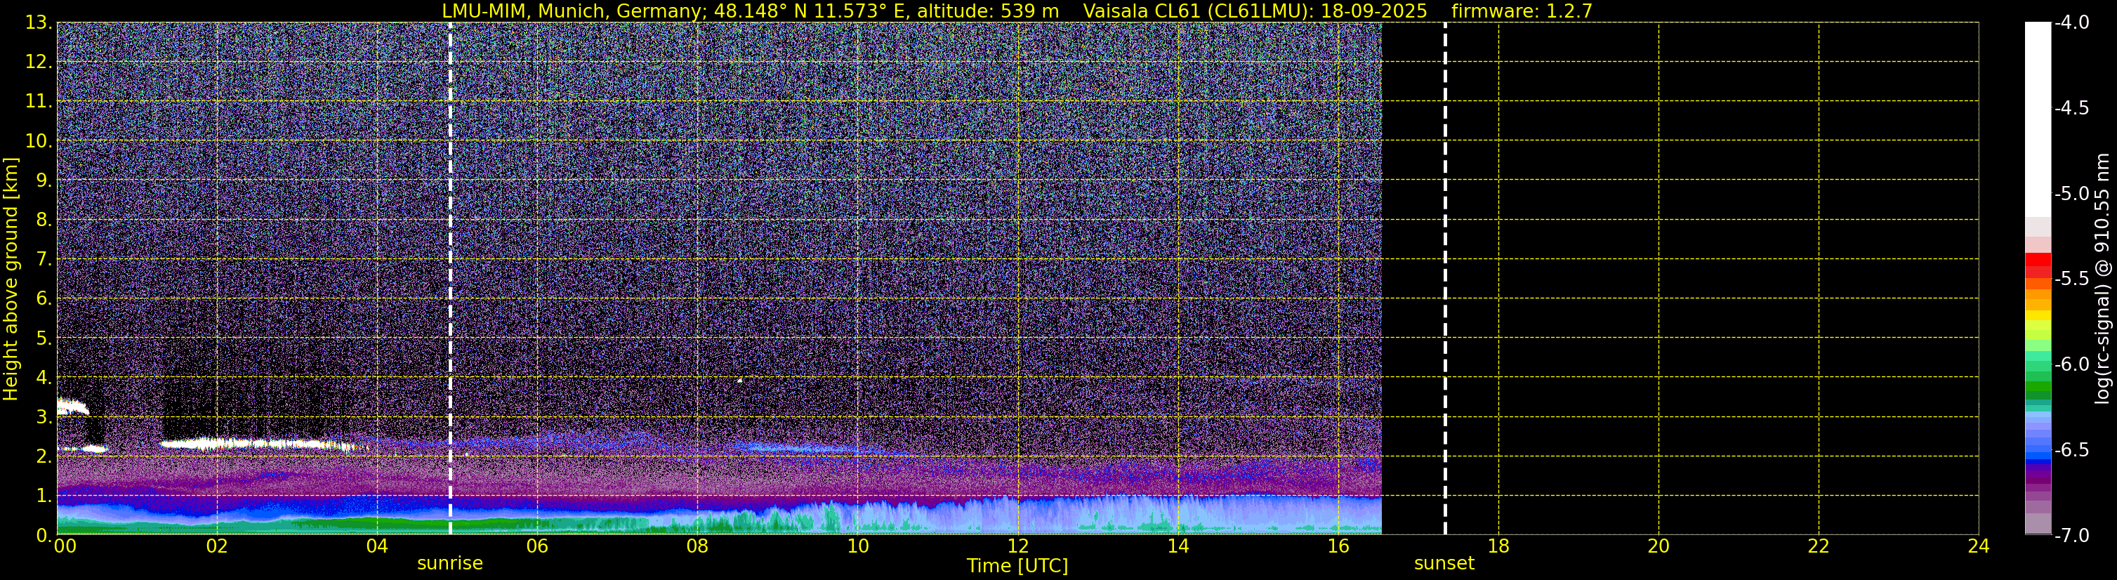Click the time axis tick label '02'
Image resolution: width=2117 pixels, height=580 pixels.
(x=216, y=546)
